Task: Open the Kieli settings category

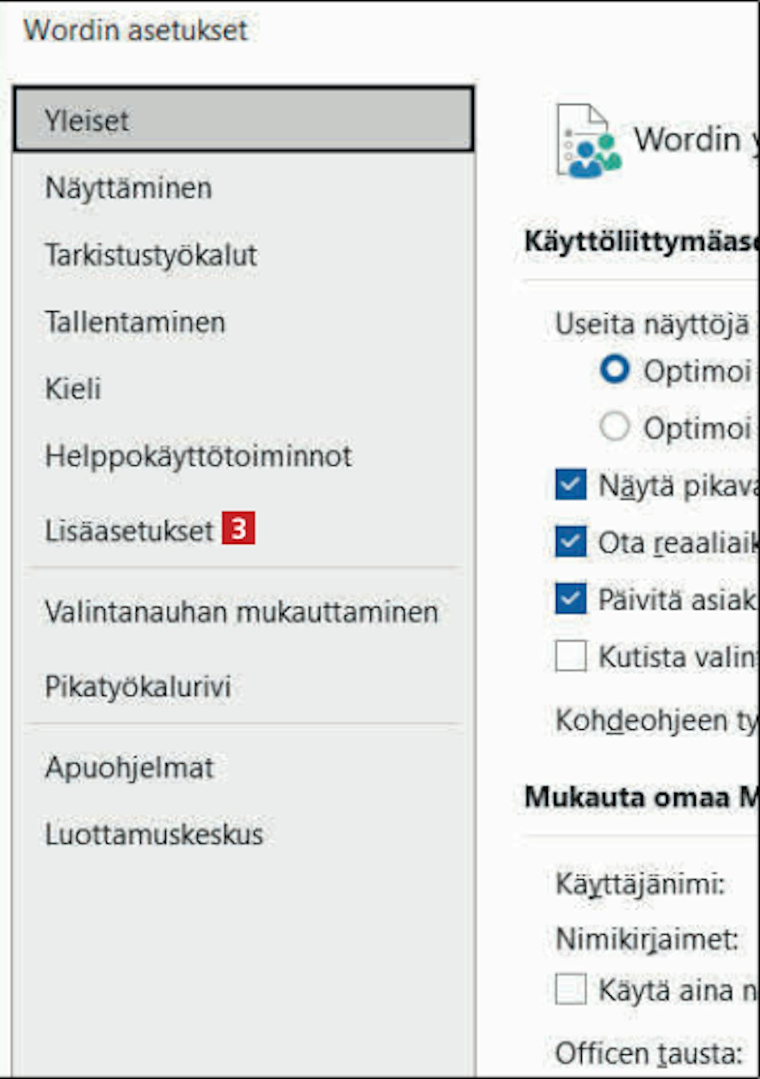Action: click(244, 389)
